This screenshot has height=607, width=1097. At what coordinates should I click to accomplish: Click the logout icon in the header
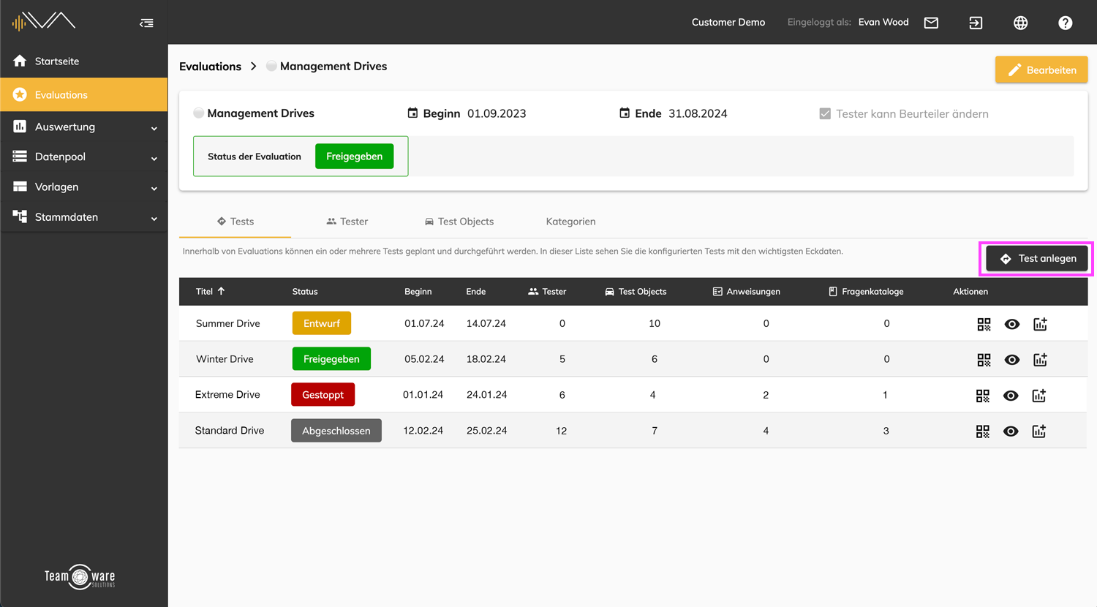click(x=976, y=23)
